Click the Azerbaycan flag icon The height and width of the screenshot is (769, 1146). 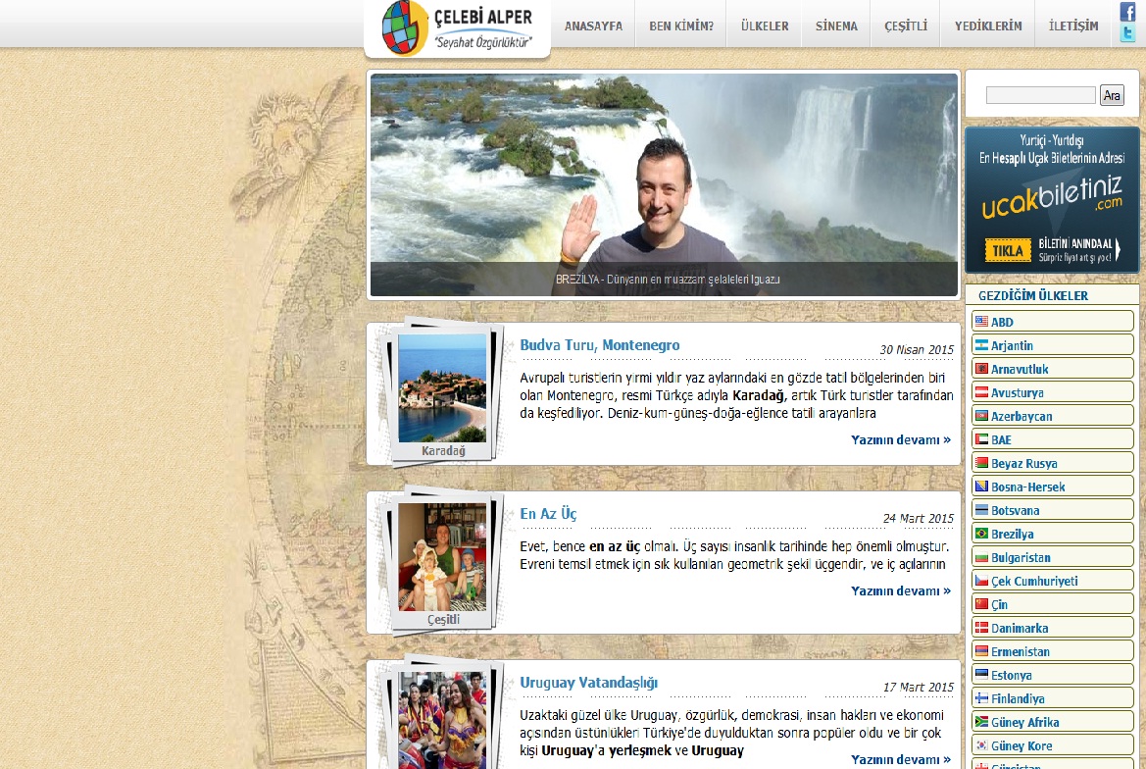tap(981, 416)
